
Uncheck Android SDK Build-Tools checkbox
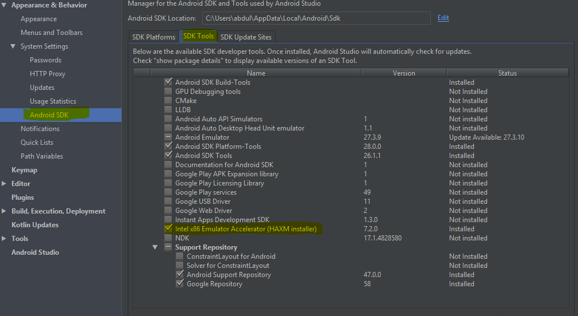[168, 82]
